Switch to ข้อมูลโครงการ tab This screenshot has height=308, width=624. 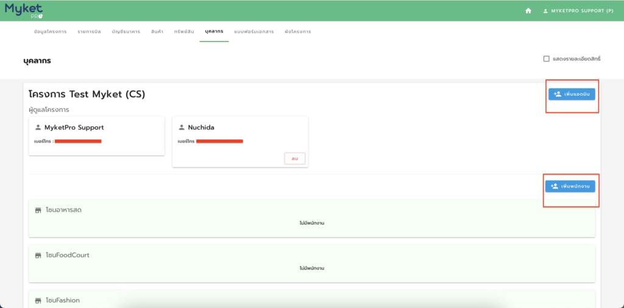point(50,32)
